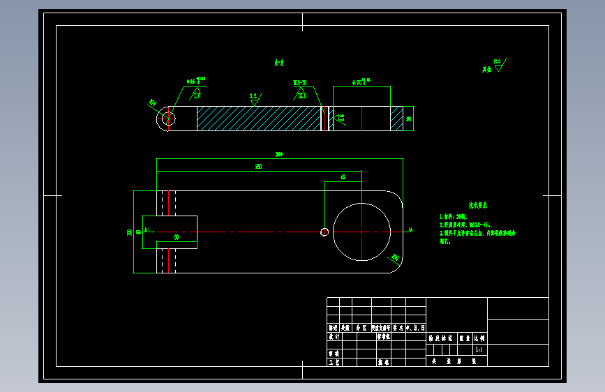Click the section marker A at right end
This screenshot has width=605, height=392.
[410, 230]
